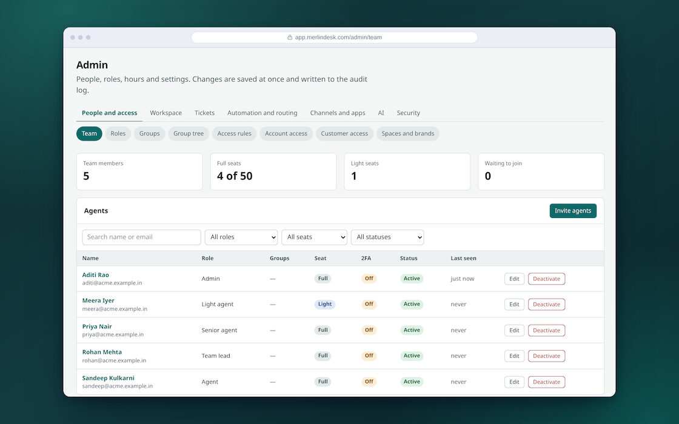Click the email sandeep@acme.example.in
This screenshot has width=679, height=424.
[118, 386]
